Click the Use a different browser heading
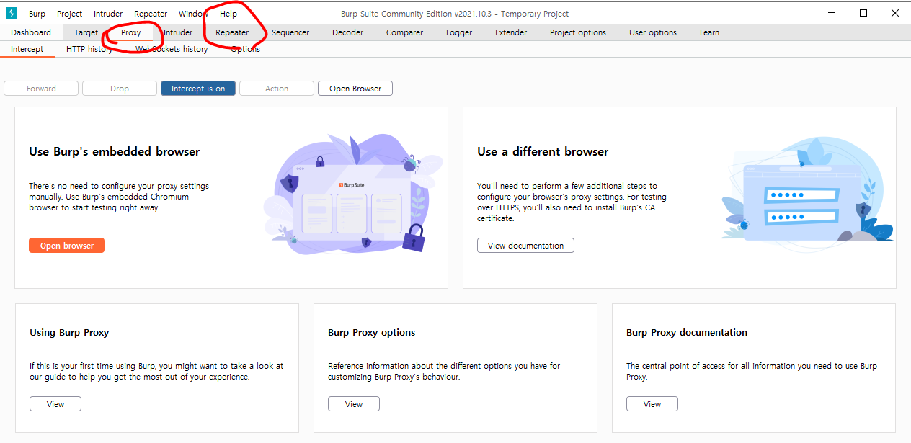911x443 pixels. coord(543,152)
